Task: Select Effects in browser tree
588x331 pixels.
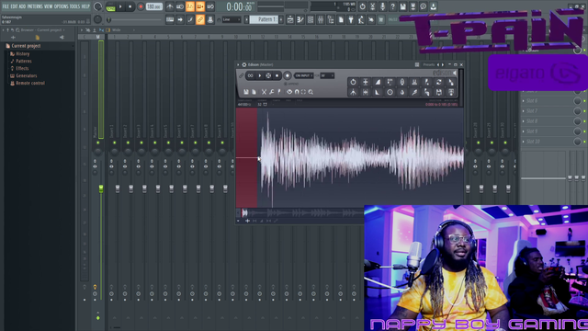Action: tap(22, 68)
